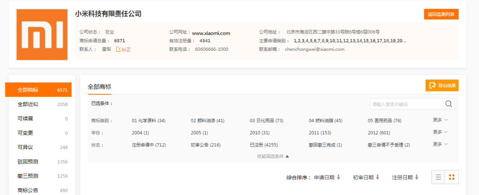The height and width of the screenshot is (195, 479).
Task: Click the 纠正 edit icon next to 雷军
Action: pos(118,49)
